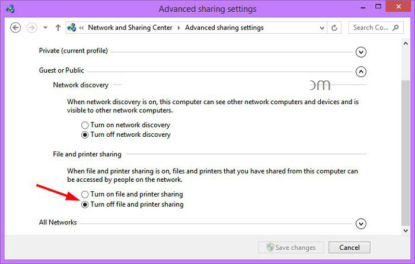Click the vertical scrollbar thumb
The width and height of the screenshot is (415, 264).
[x=406, y=153]
